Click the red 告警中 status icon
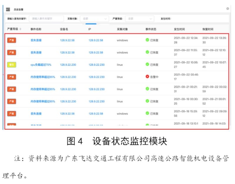This screenshot has width=235, height=184. (x=147, y=77)
